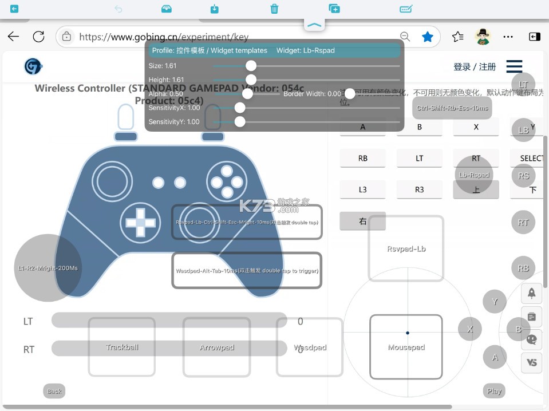Click the L3 key mapping button
This screenshot has width=549, height=411.
[363, 189]
